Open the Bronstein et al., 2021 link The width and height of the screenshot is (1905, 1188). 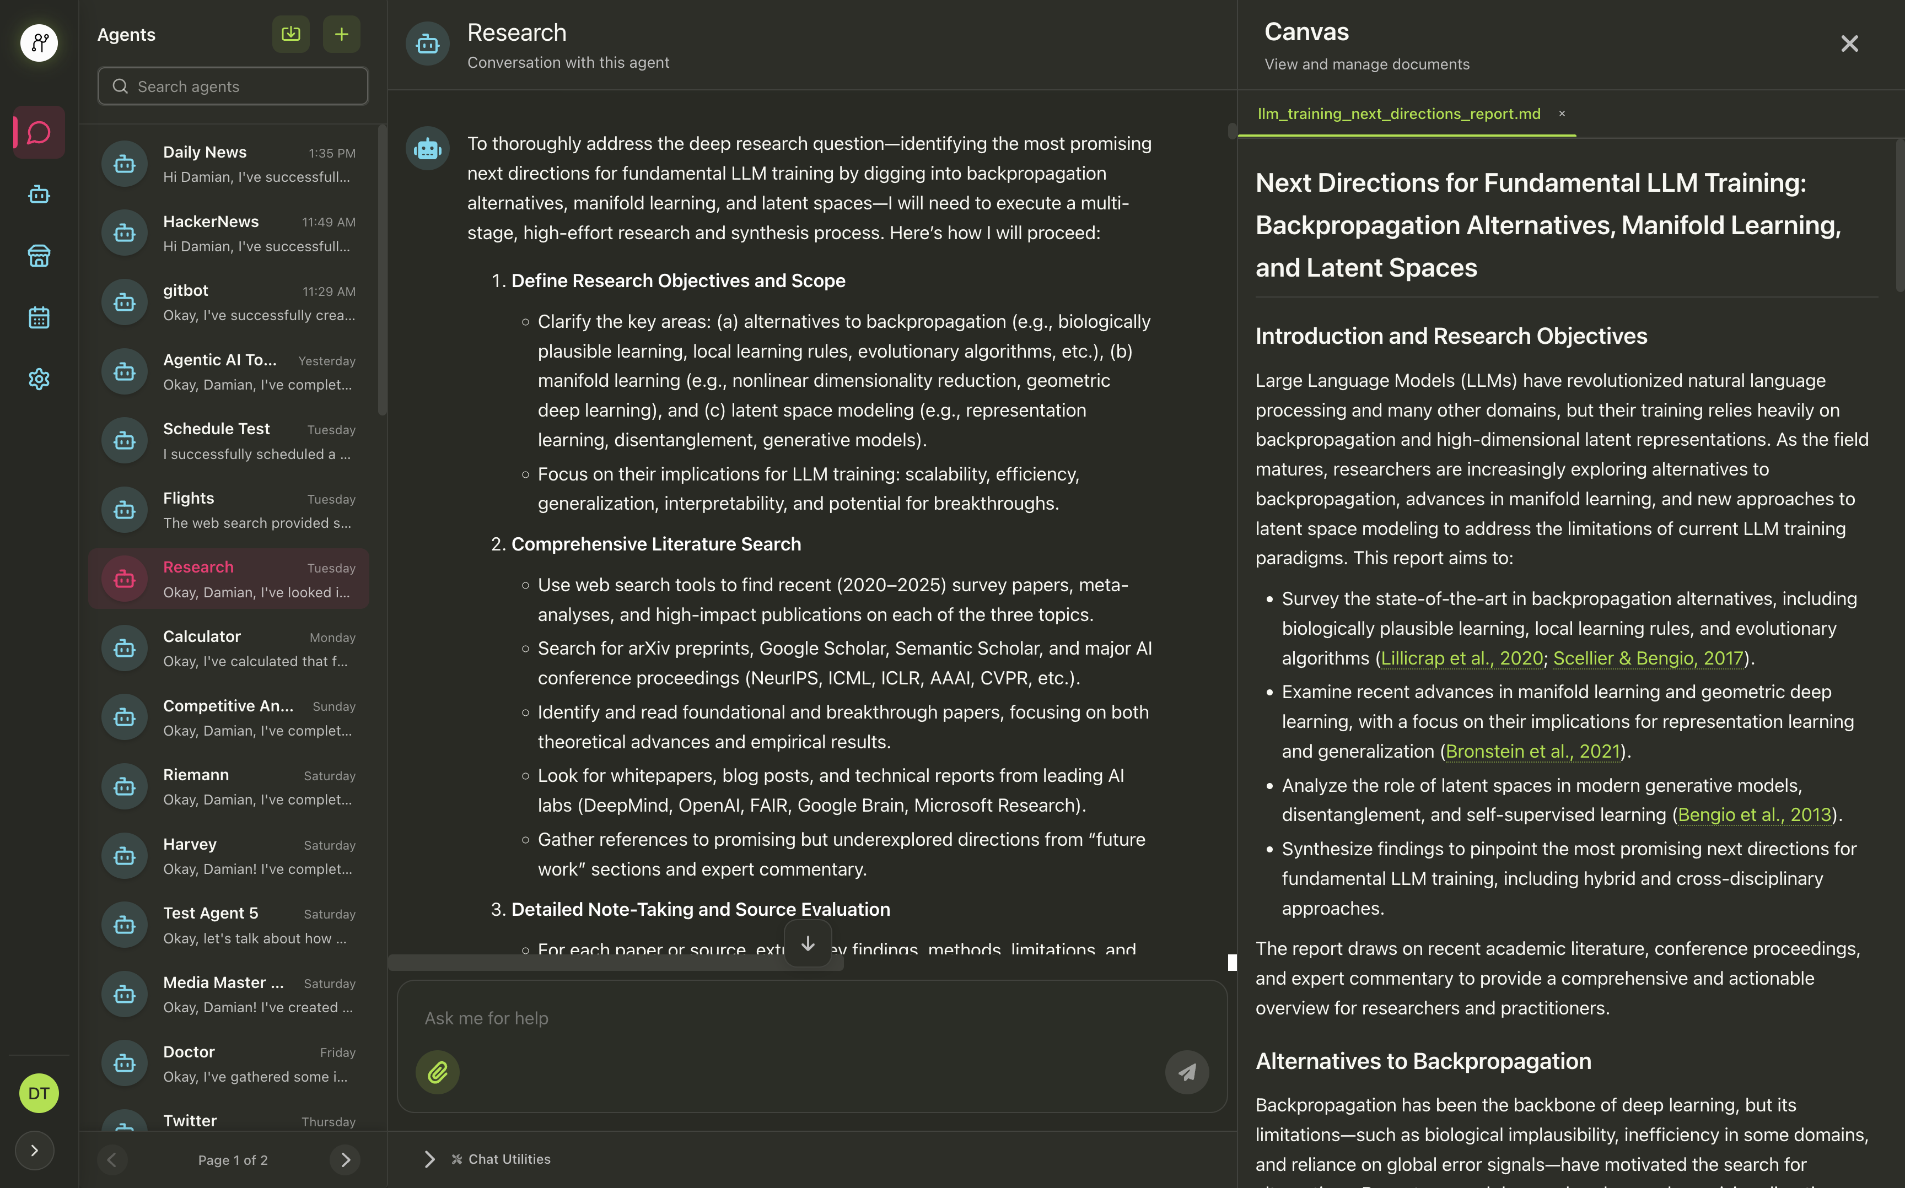pos(1532,751)
